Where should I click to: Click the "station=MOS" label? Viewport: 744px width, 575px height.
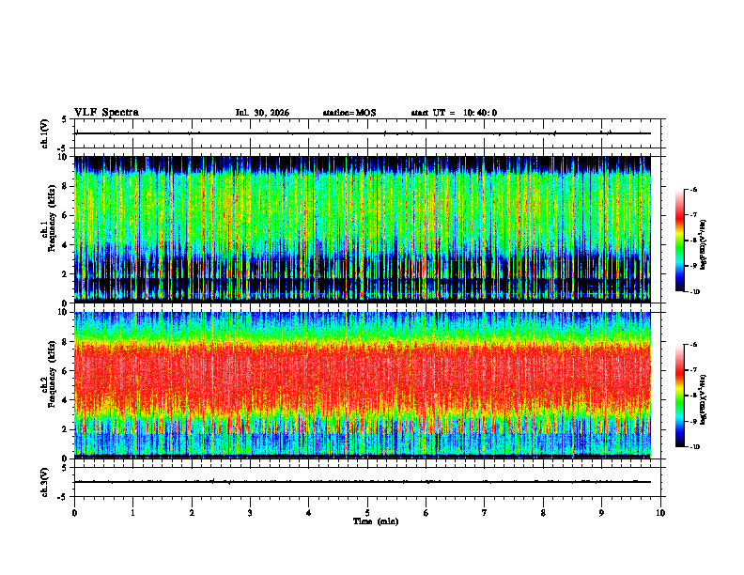click(349, 113)
